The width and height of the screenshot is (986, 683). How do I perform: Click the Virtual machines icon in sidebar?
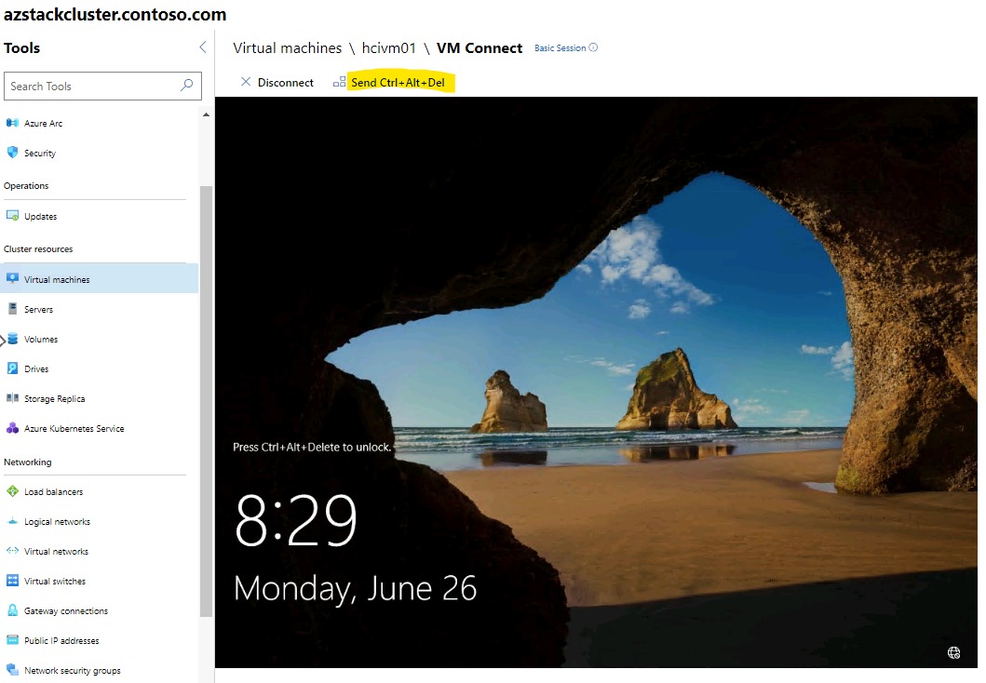tap(12, 278)
